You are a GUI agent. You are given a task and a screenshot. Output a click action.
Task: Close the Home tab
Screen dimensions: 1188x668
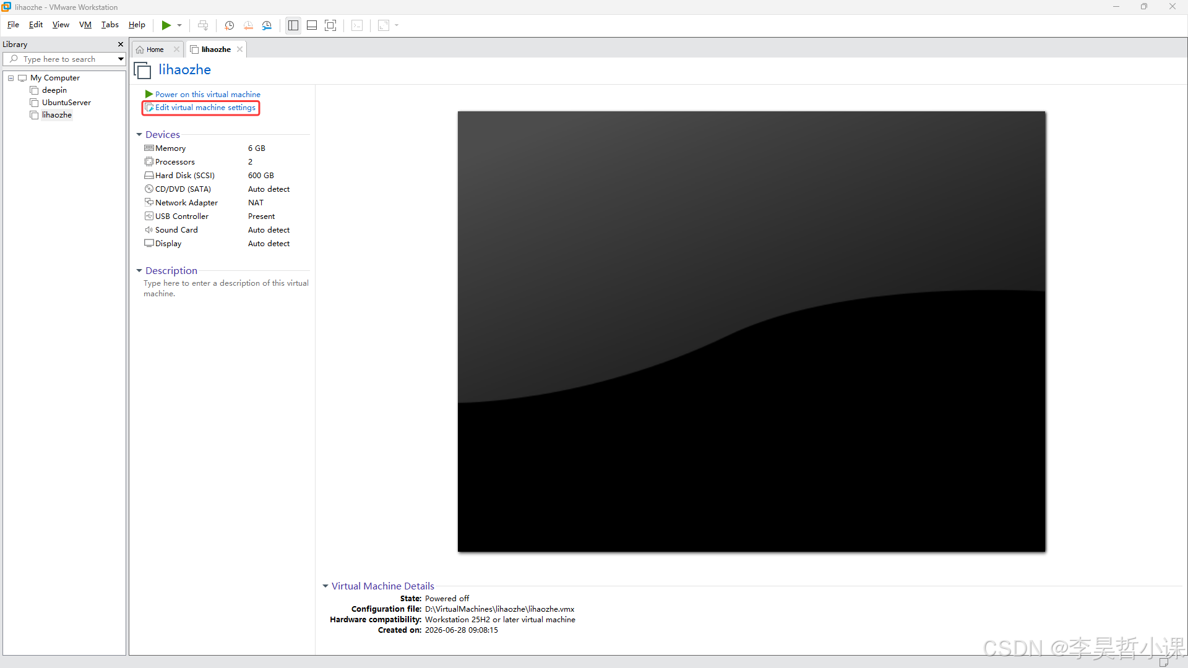176,49
